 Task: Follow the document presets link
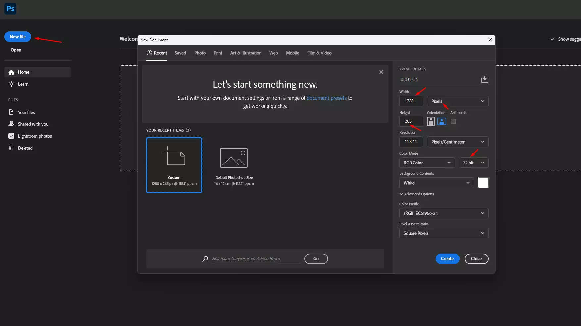click(326, 98)
